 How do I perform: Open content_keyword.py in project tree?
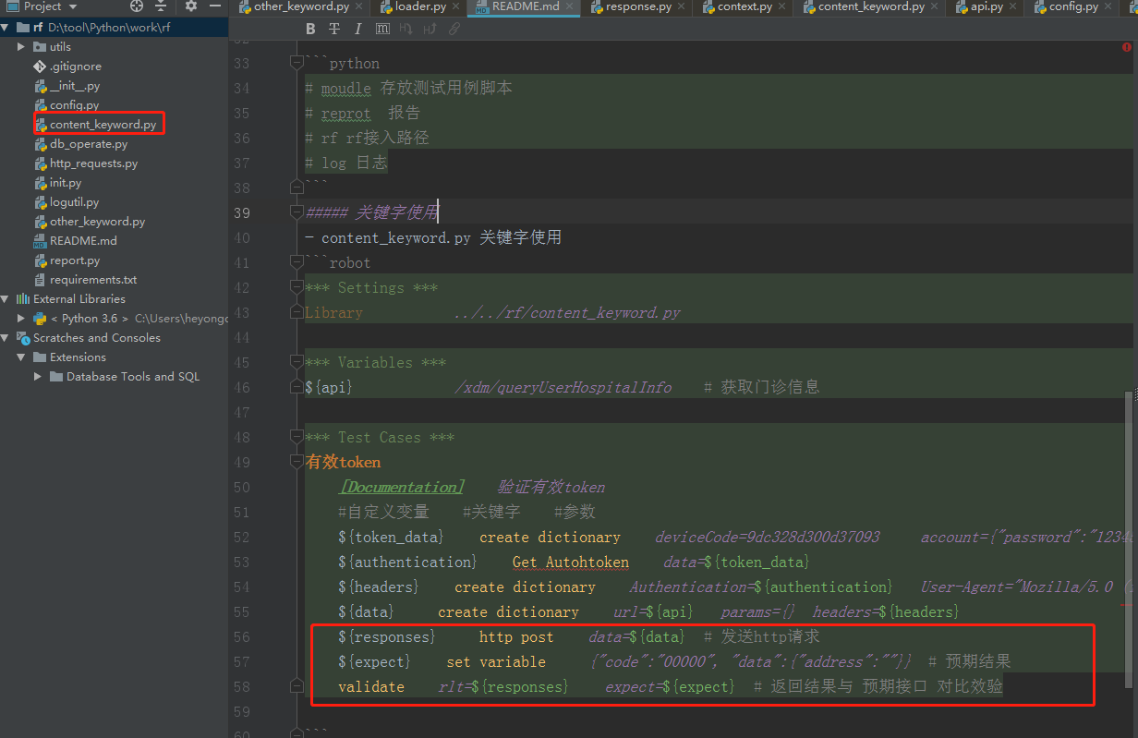point(103,125)
